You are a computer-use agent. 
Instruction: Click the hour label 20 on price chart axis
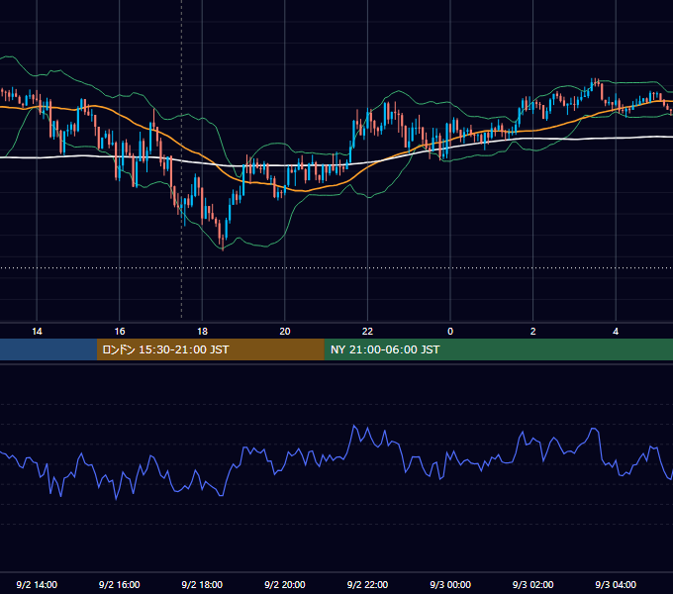285,332
